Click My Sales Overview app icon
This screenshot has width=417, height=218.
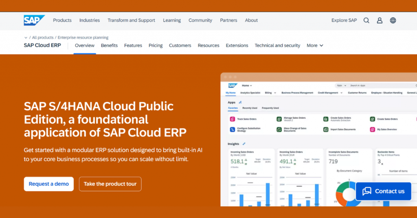tap(372, 129)
